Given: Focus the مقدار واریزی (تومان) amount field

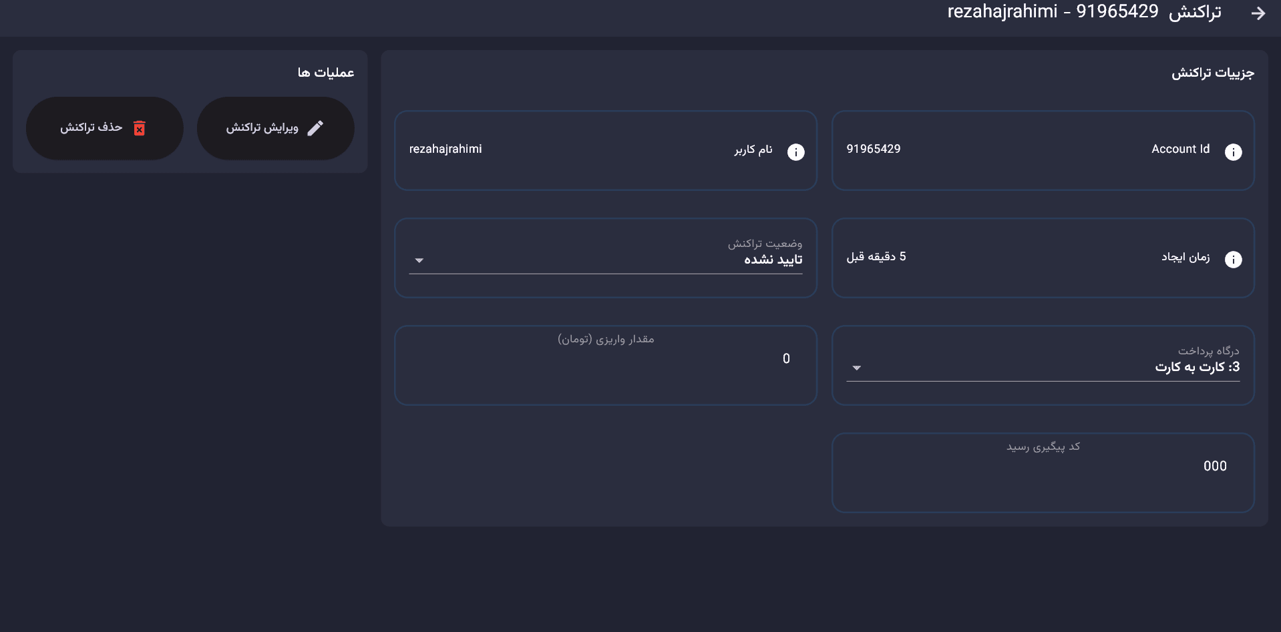Looking at the screenshot, I should point(605,359).
